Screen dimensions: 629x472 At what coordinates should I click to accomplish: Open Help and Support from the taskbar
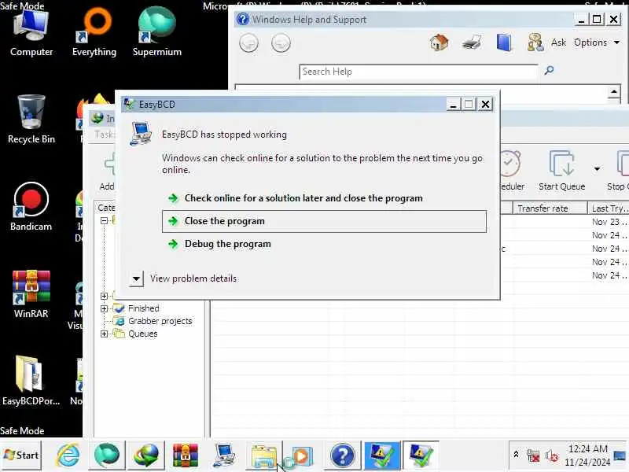pos(343,455)
